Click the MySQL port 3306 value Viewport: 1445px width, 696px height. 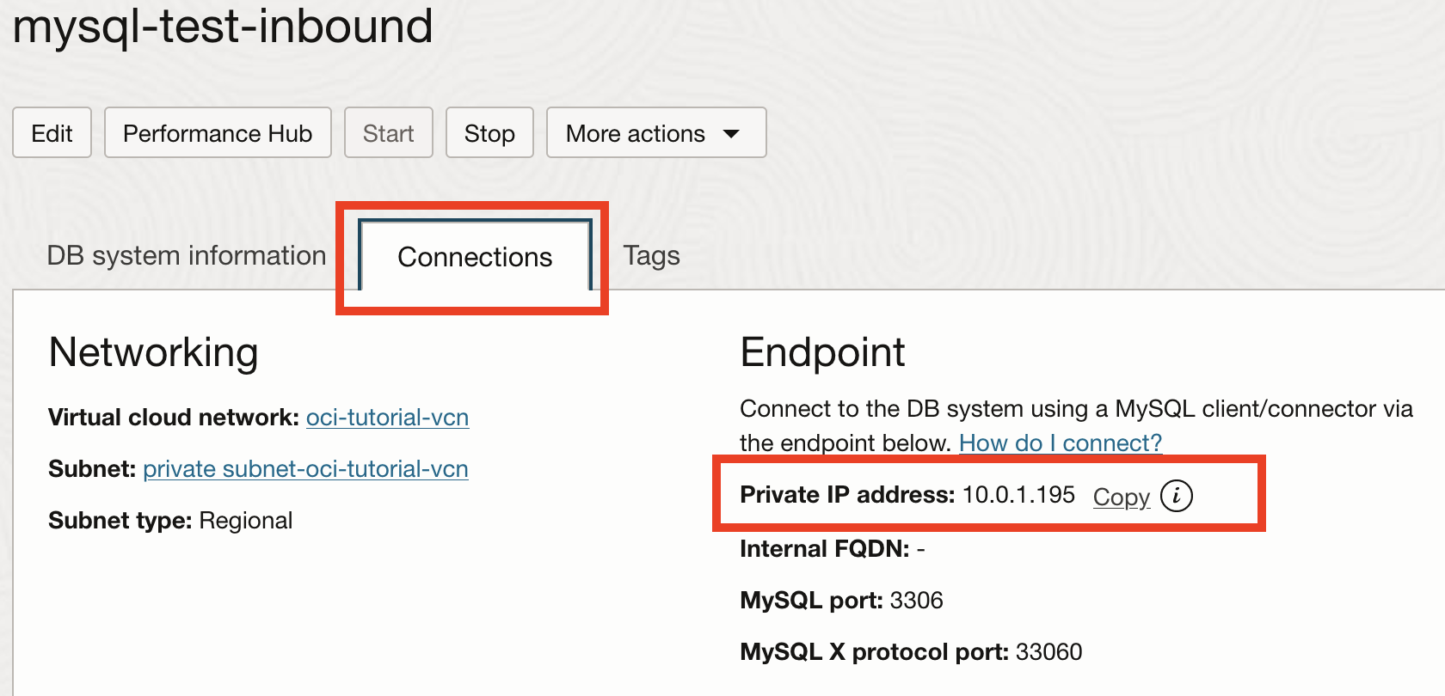pos(916,601)
